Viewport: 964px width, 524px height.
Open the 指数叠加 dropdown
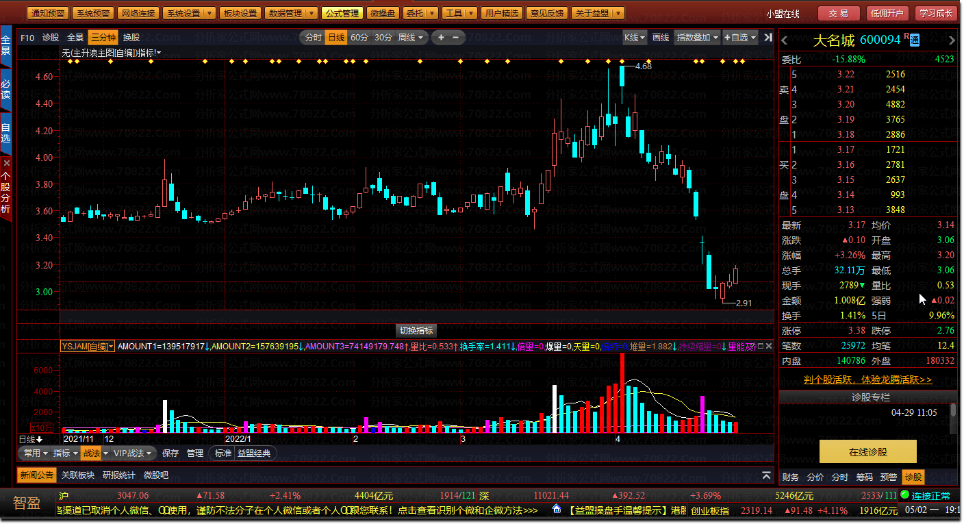tap(698, 38)
